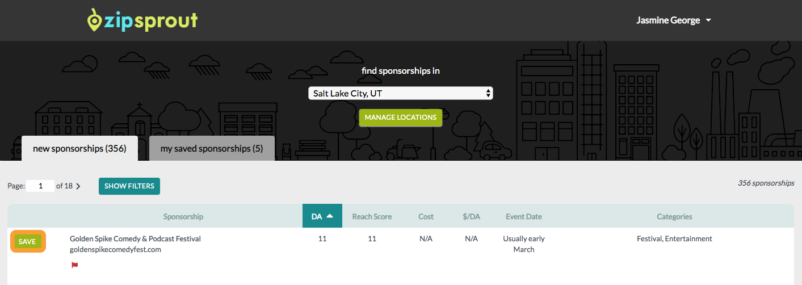Open the Salt Lake City location dropdown

point(401,93)
